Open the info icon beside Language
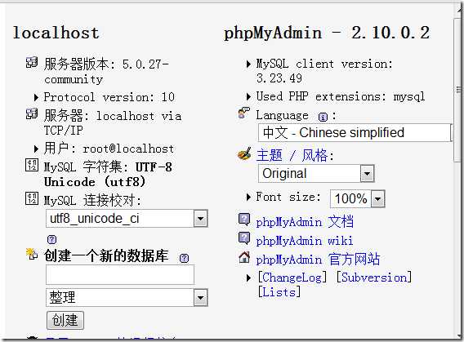 point(323,117)
